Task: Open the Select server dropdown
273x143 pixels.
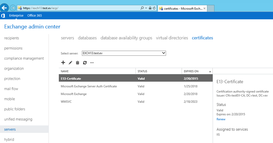Action: coord(124,53)
